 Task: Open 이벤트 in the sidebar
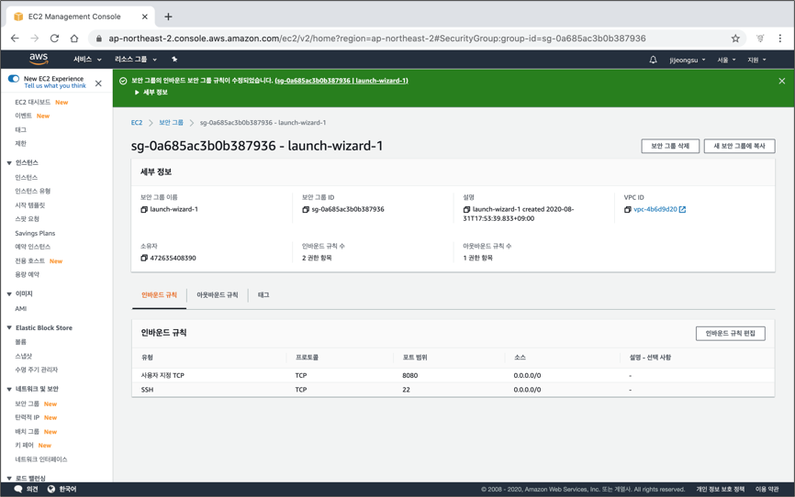click(23, 116)
